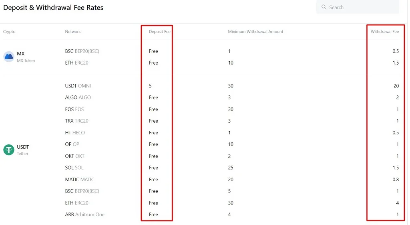Click the HT HECO network entry

(x=75, y=132)
